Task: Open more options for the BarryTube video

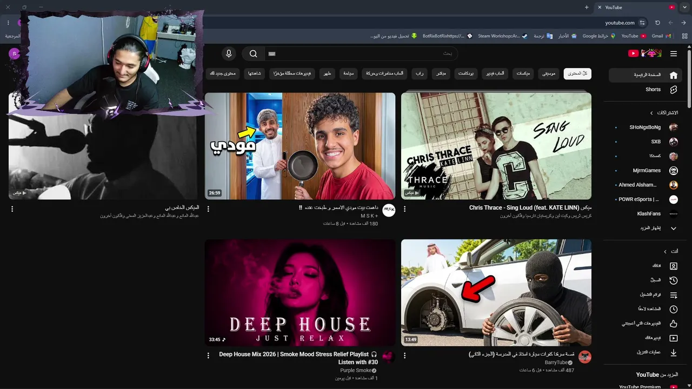Action: click(x=404, y=356)
